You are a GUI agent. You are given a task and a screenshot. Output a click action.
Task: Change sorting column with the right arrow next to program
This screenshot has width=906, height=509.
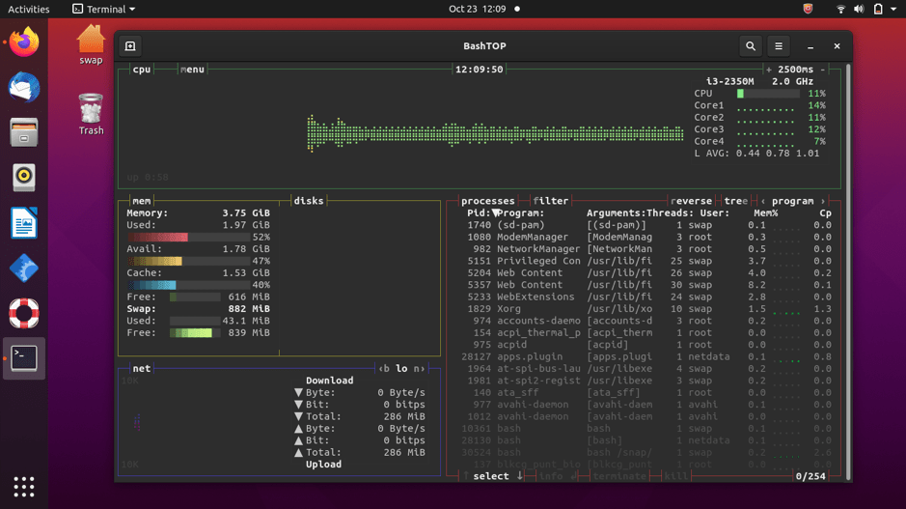(x=823, y=201)
